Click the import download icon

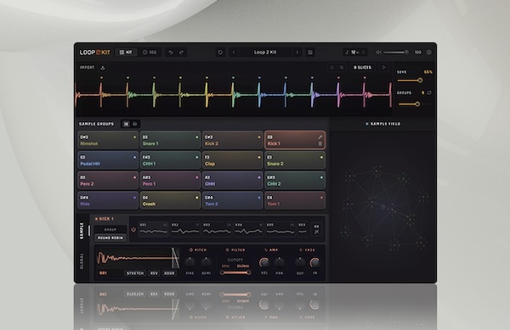tap(103, 68)
